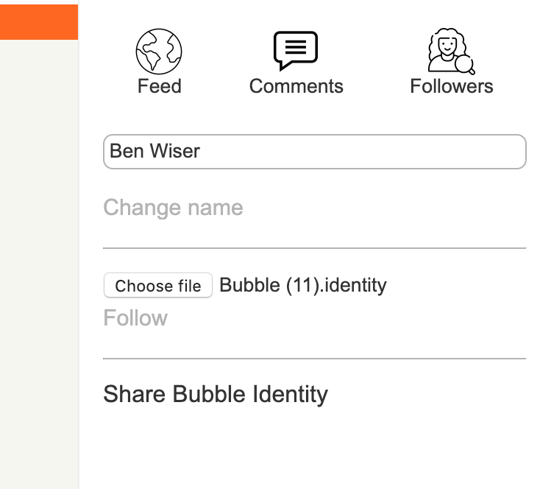Focus the Ben Wiser name field
This screenshot has height=489, width=540.
click(314, 152)
